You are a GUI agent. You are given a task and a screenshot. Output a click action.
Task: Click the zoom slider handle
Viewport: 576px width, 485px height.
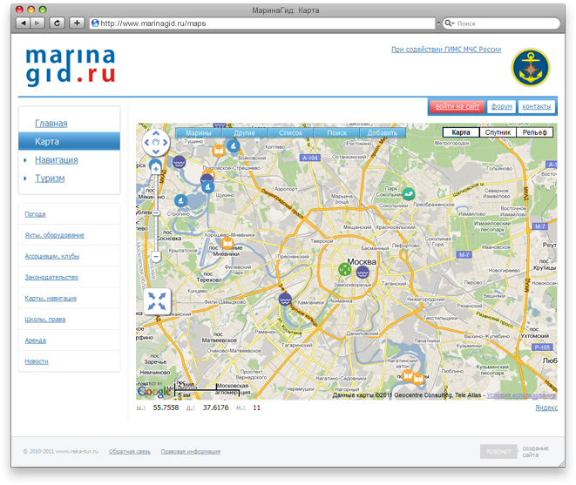pyautogui.click(x=156, y=213)
